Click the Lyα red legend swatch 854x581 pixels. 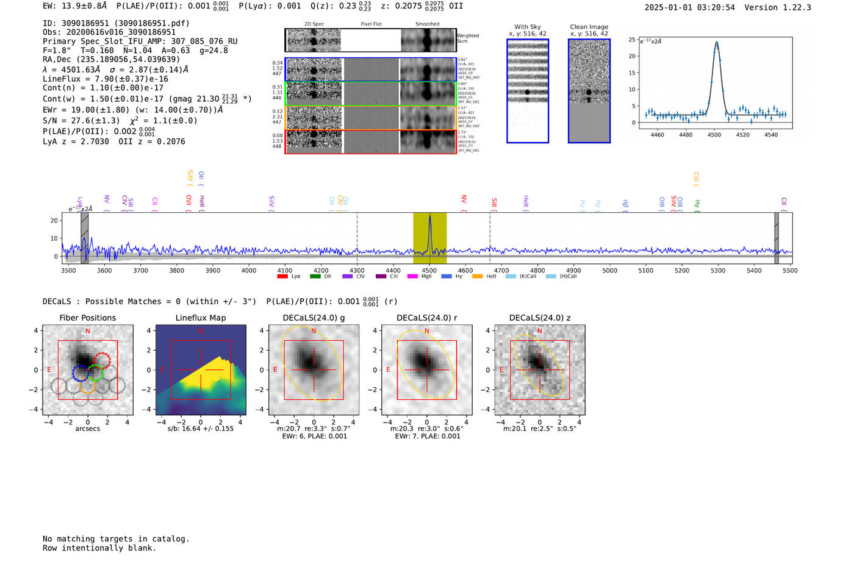282,276
